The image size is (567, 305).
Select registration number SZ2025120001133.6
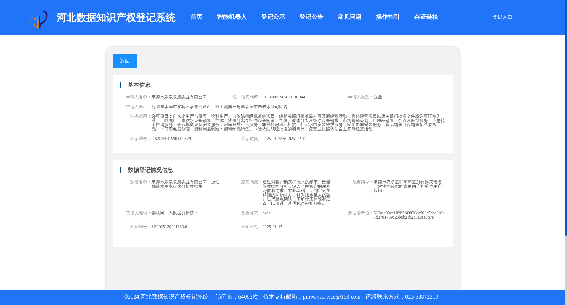[169, 227]
